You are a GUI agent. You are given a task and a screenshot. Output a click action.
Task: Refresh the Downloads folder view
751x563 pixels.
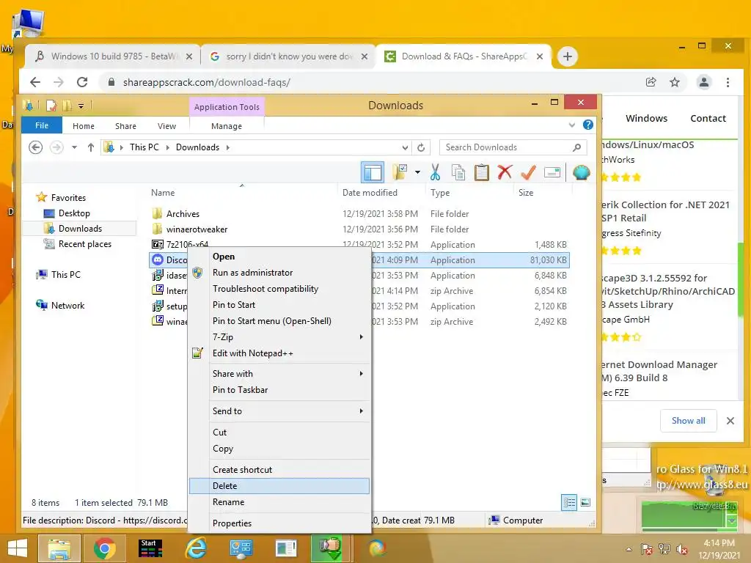(x=421, y=147)
